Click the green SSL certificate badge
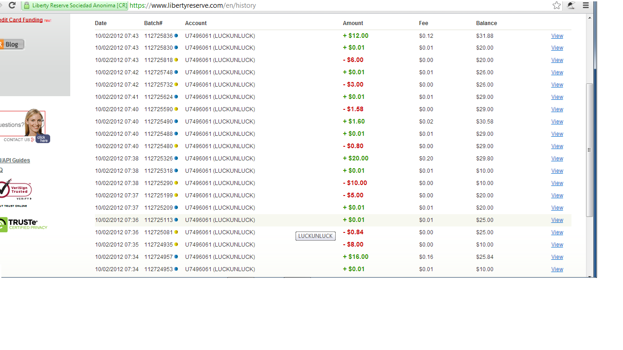The width and height of the screenshot is (623, 350). [x=75, y=5]
